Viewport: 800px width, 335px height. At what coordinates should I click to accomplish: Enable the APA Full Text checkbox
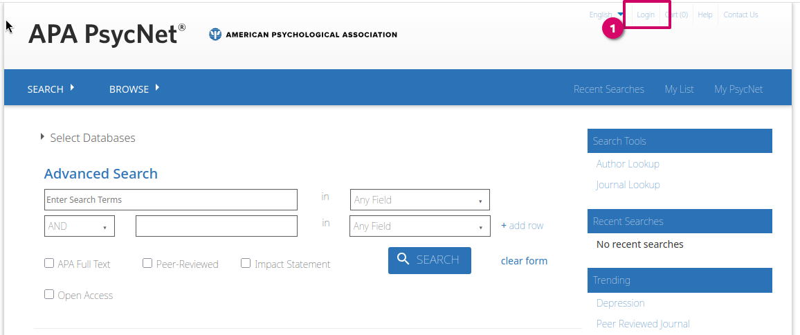(49, 263)
